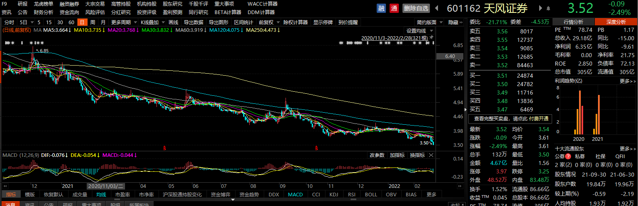Select the 15 minute period
The image size is (638, 206).
pos(49,23)
